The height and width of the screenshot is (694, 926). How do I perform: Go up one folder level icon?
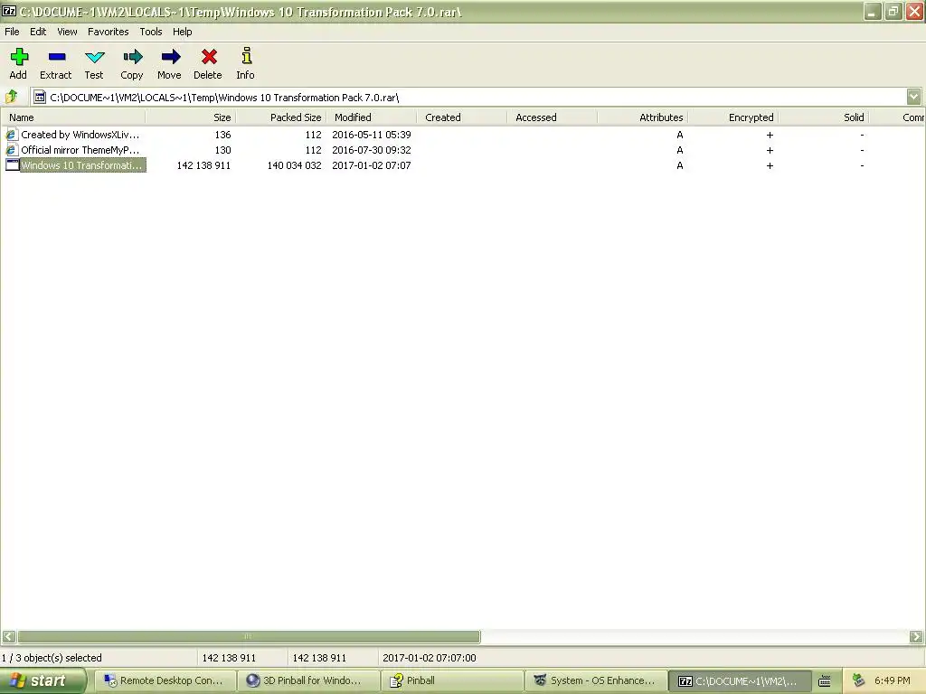[11, 96]
